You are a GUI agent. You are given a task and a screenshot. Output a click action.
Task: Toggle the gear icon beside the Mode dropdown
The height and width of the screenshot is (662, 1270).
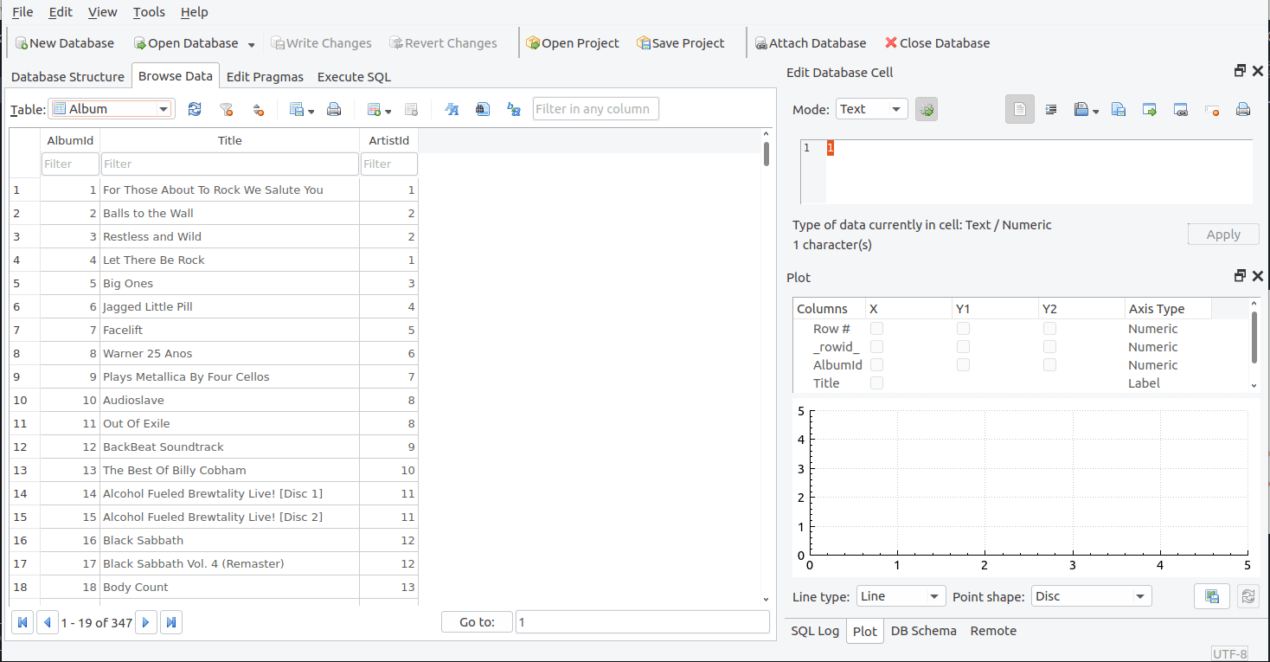[x=927, y=109]
